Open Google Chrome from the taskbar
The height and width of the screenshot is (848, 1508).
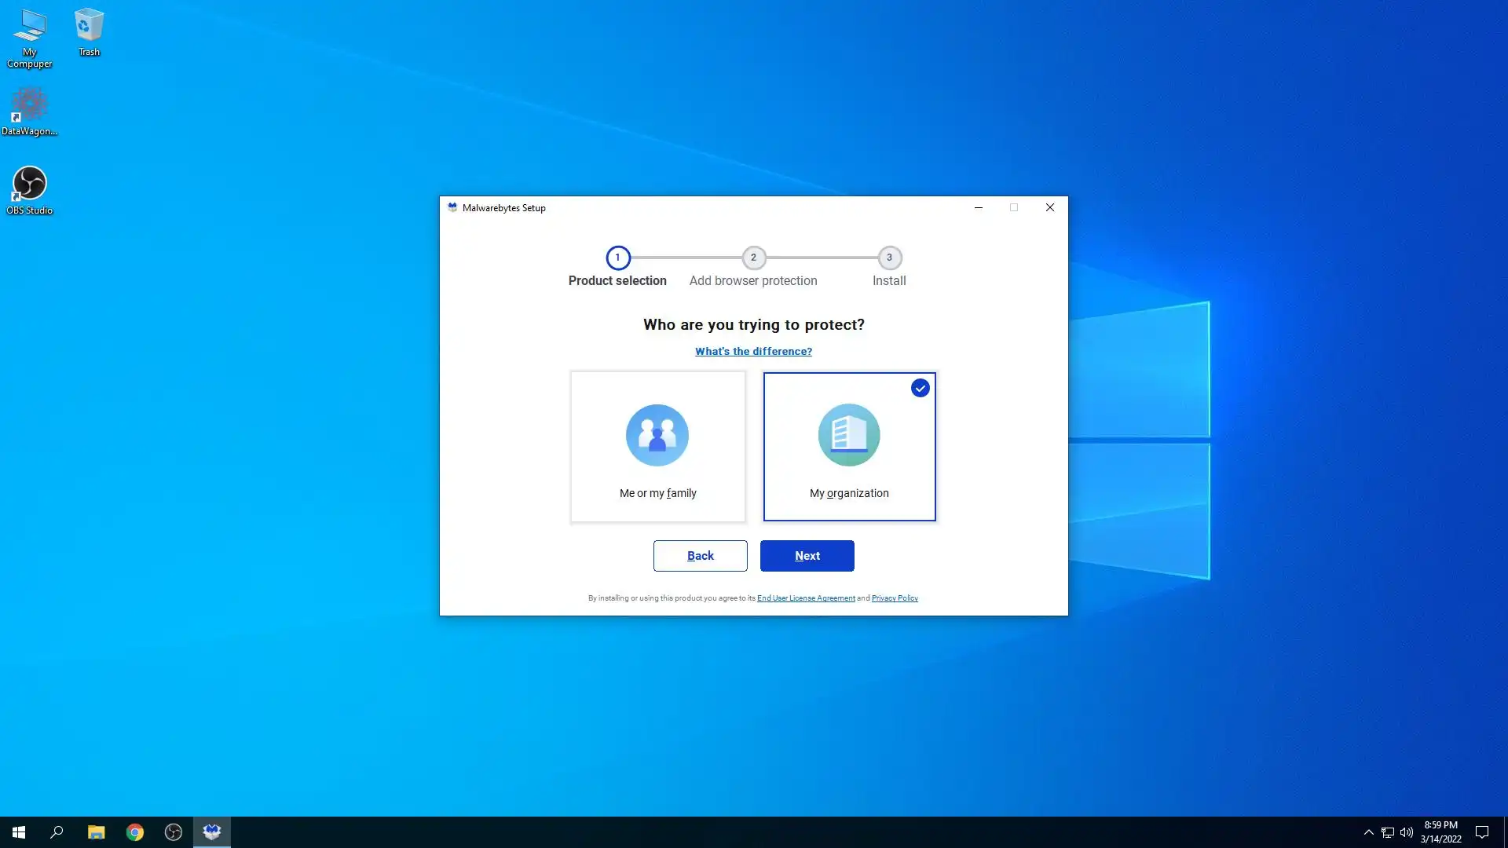pyautogui.click(x=135, y=832)
